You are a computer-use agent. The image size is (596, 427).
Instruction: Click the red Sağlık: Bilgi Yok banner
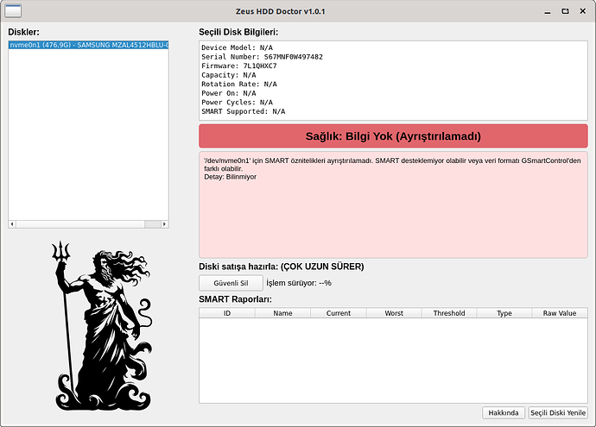[x=393, y=136]
